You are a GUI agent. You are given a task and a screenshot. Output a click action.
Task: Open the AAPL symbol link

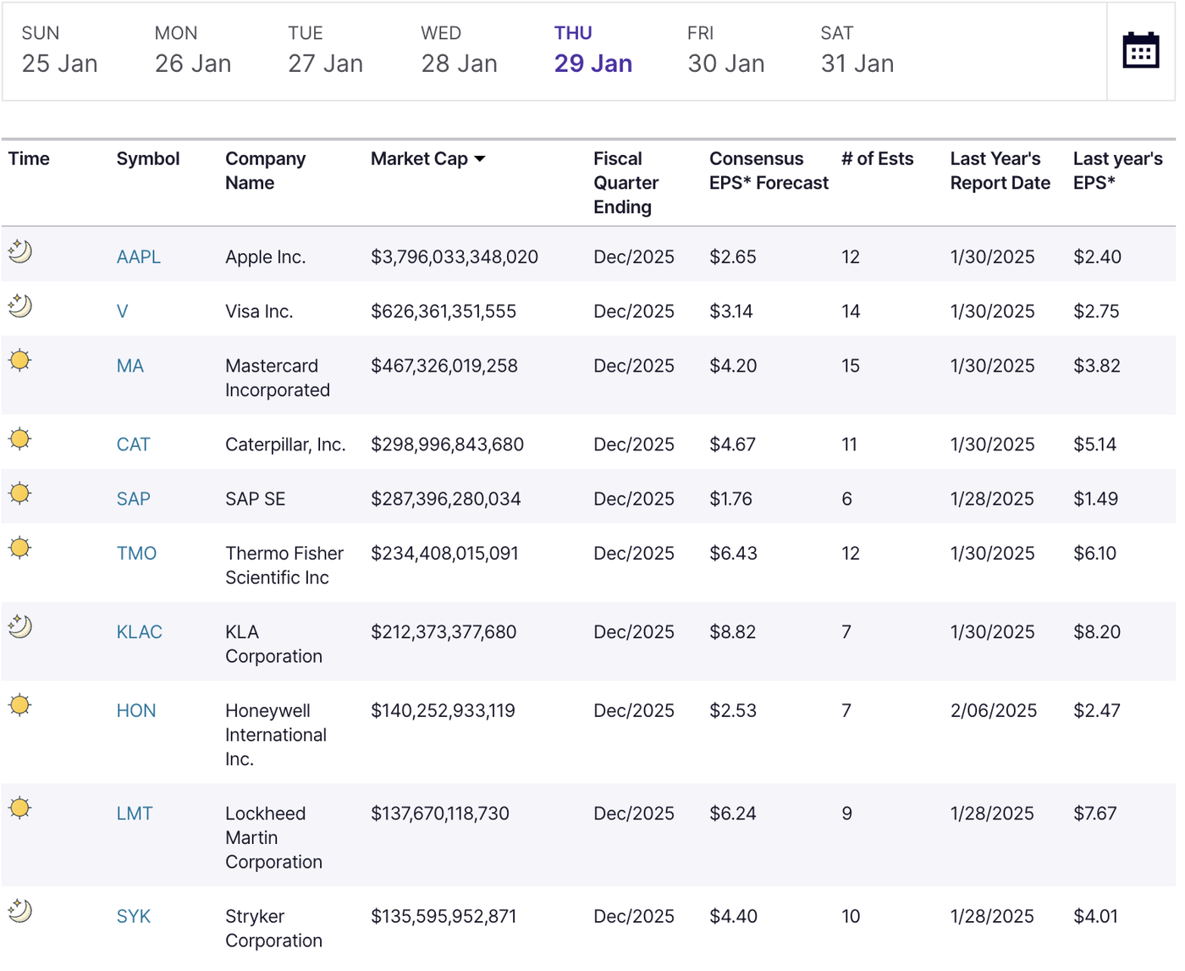pos(139,257)
